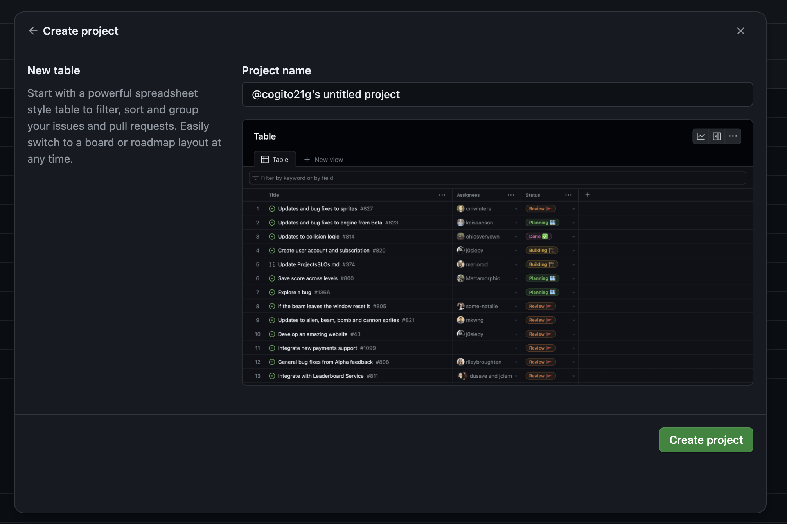Viewport: 787px width, 524px height.
Task: Click the back arrow beside Create project
Action: (33, 31)
